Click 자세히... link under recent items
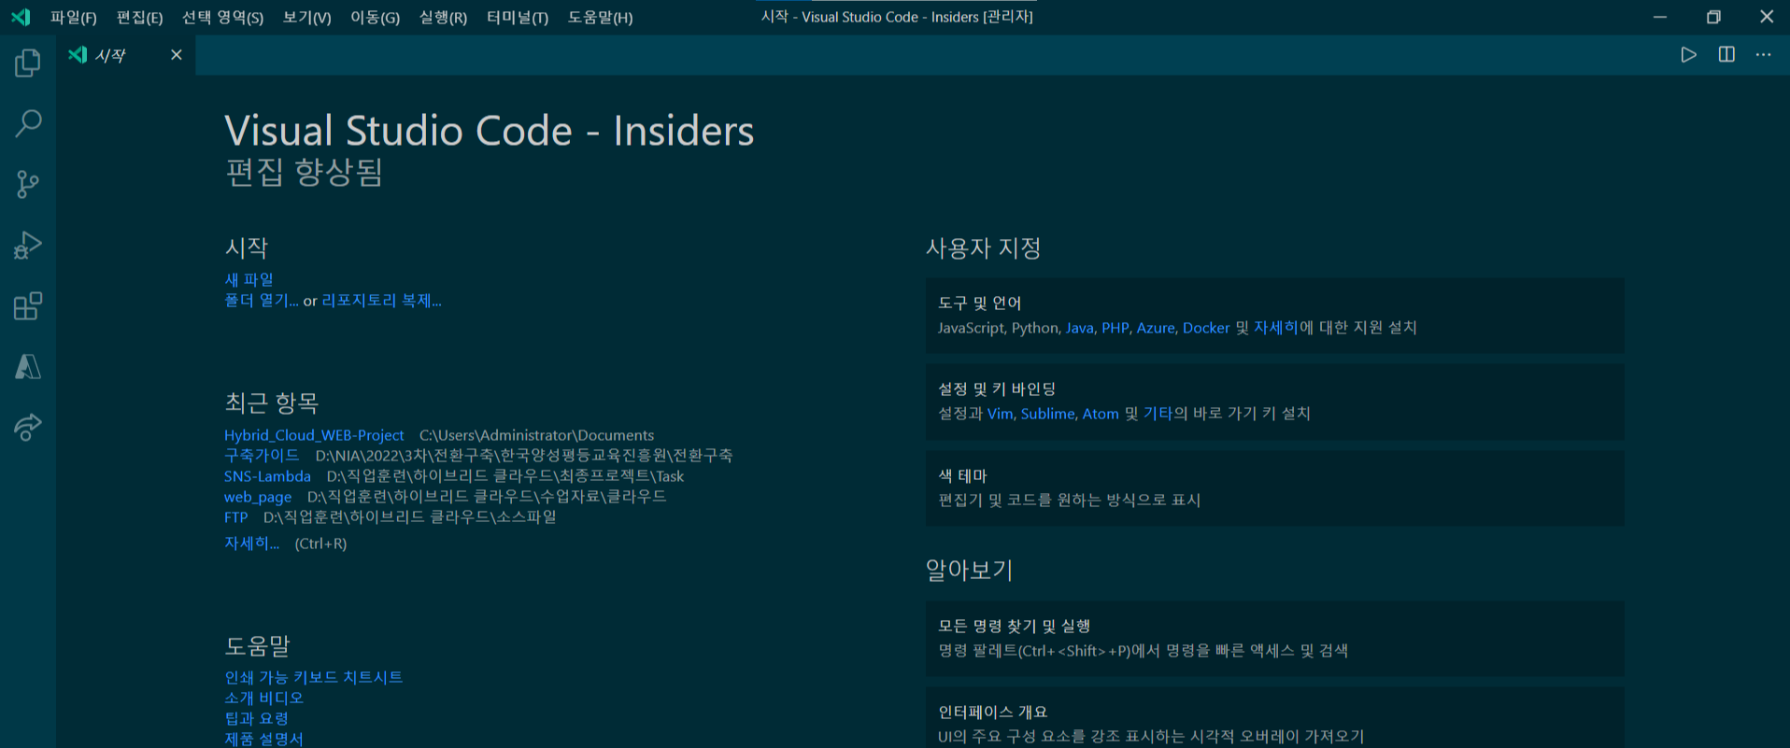Screen dimensions: 1790x748 click(251, 543)
